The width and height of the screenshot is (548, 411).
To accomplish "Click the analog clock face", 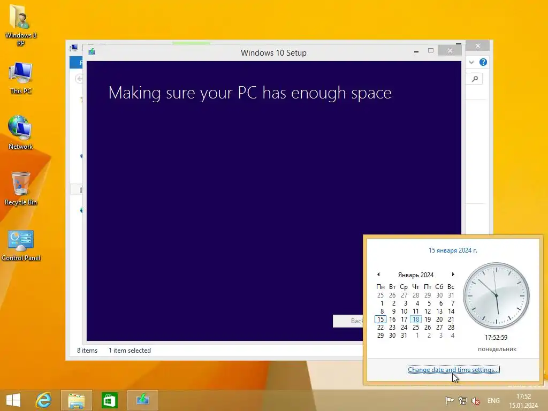I will (496, 295).
